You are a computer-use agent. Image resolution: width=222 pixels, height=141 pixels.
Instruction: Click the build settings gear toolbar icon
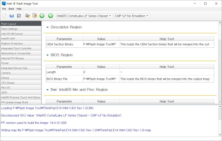(35, 16)
